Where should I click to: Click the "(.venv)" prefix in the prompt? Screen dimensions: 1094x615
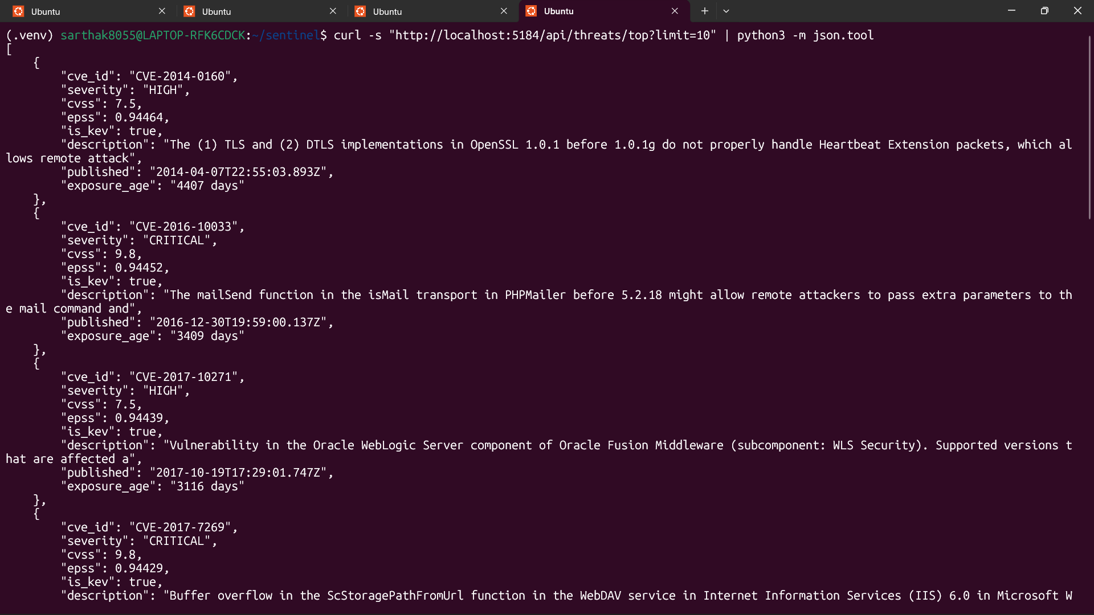pyautogui.click(x=30, y=35)
